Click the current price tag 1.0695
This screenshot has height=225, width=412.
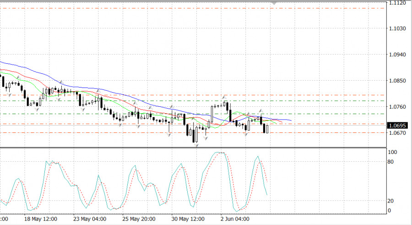tap(396, 125)
